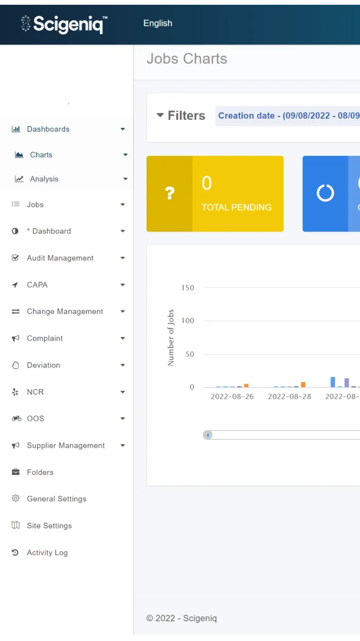Click the Creation date filter tag
Screen dimensions: 360x641
(288, 116)
